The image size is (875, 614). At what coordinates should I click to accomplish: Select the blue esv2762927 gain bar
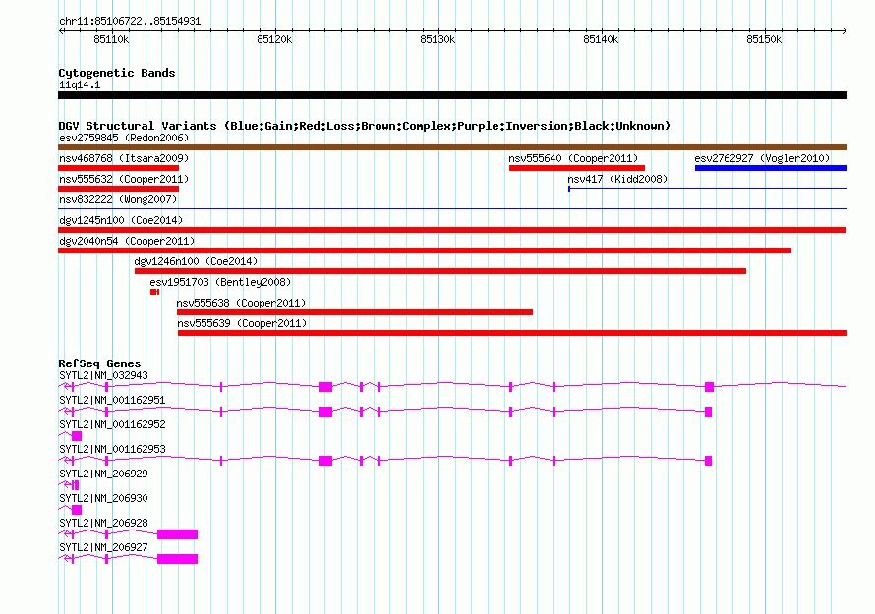(x=771, y=168)
